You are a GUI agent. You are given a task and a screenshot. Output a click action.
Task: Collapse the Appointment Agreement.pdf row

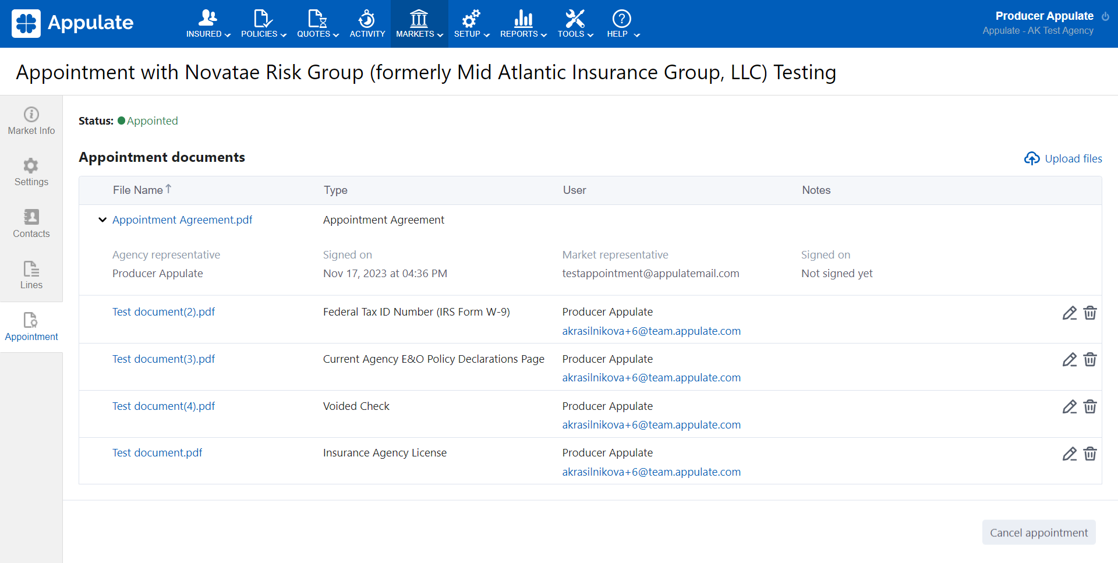(x=102, y=220)
